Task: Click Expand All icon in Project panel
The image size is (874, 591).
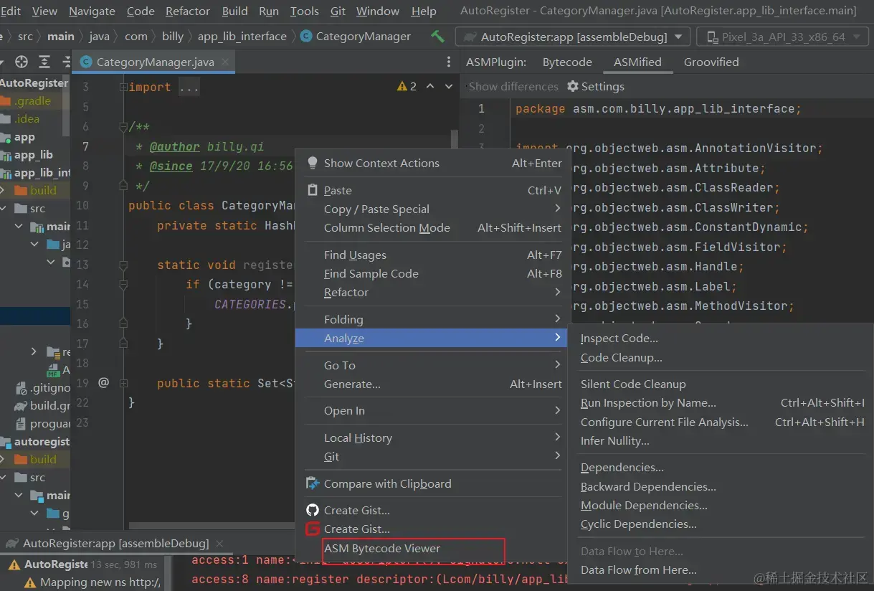Action: [44, 62]
